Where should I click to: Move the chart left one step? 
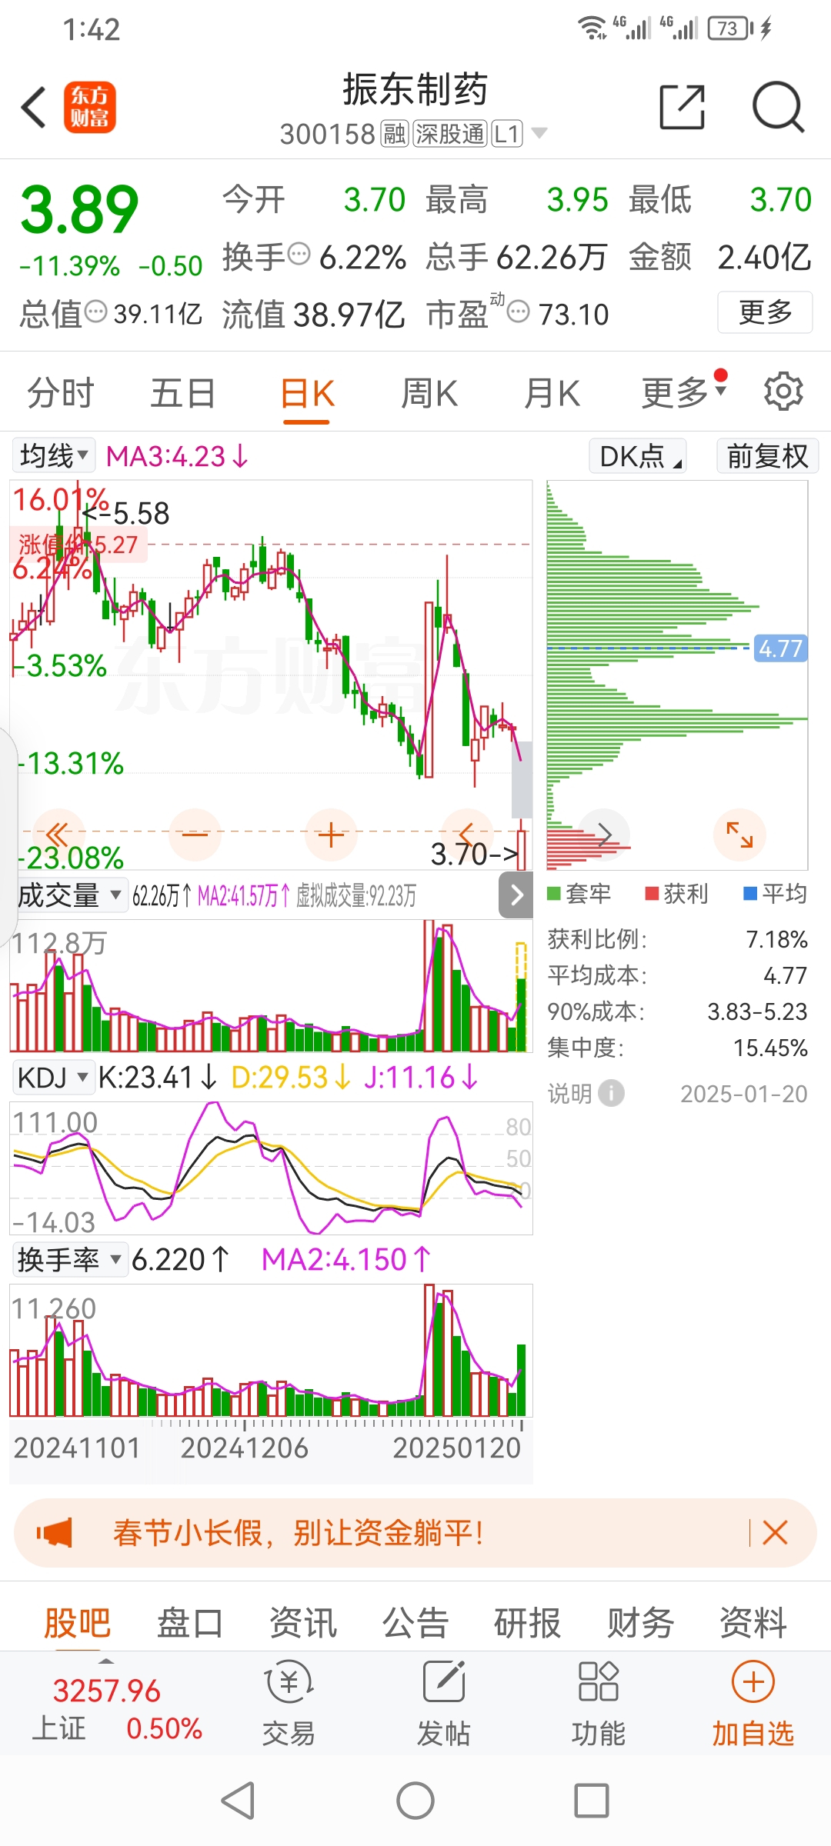tap(466, 835)
